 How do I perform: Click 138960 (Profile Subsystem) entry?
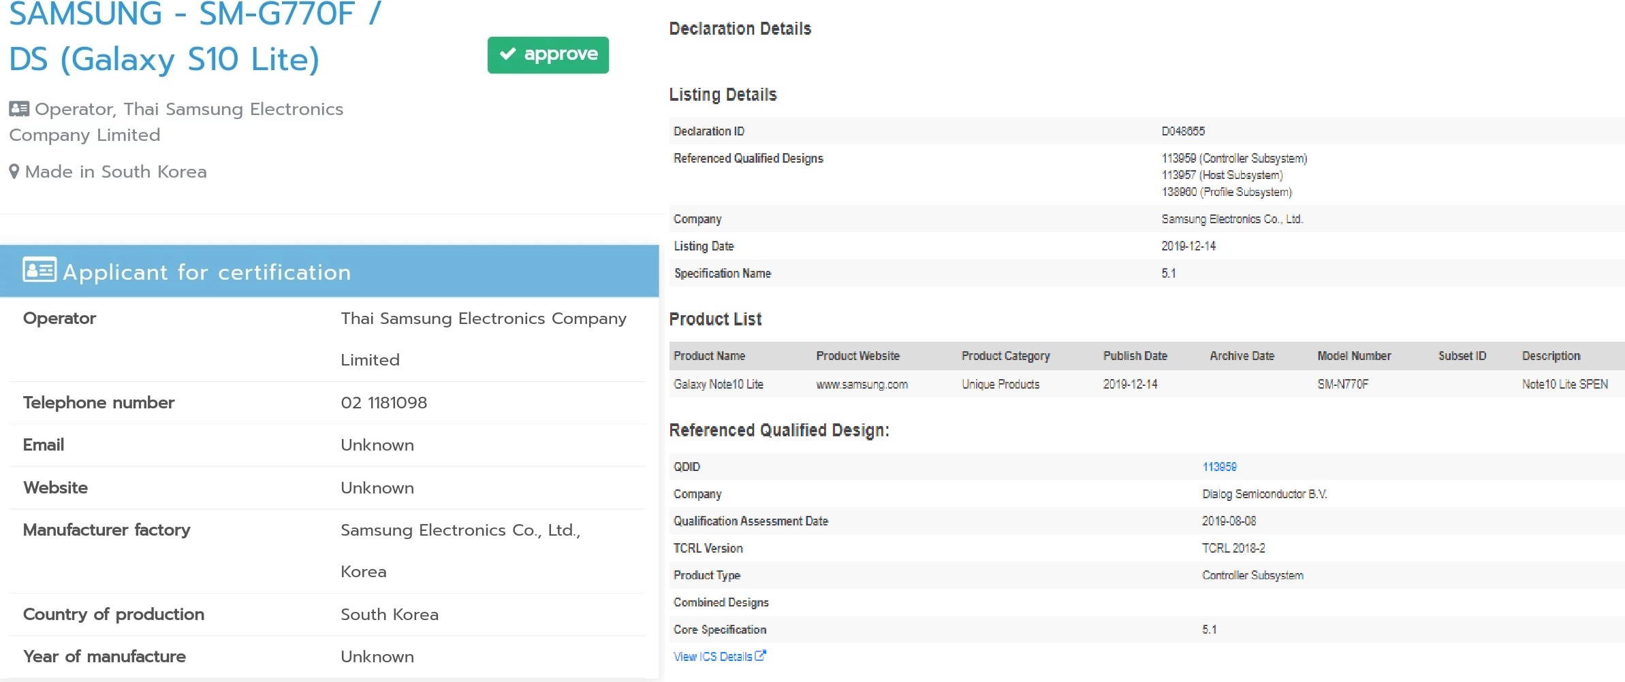[1226, 193]
